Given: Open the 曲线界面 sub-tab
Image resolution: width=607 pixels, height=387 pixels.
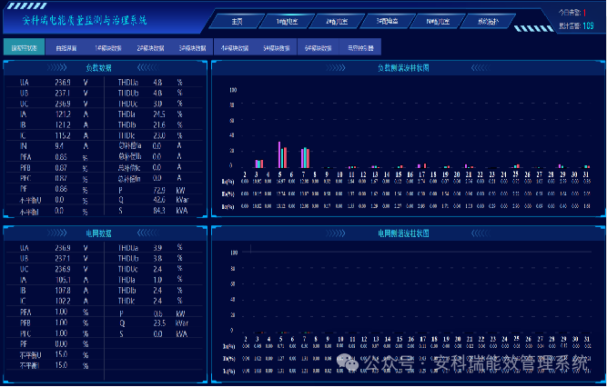Looking at the screenshot, I should coord(66,47).
